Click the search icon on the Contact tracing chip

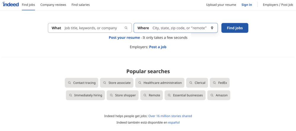coord(70,83)
